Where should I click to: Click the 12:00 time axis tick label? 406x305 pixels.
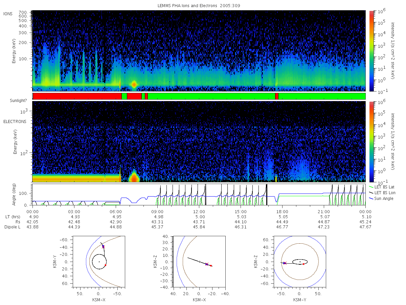[x=199, y=212]
